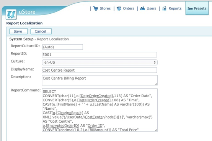Click the "Cost Centre" alias in the query

pos(60,121)
